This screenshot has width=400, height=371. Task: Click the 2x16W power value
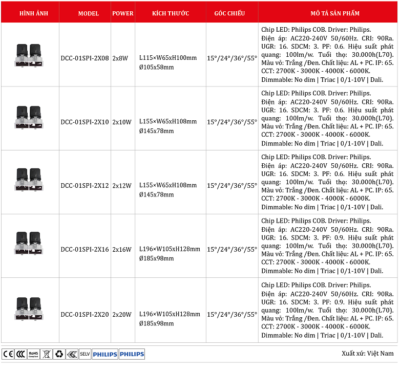[122, 249]
